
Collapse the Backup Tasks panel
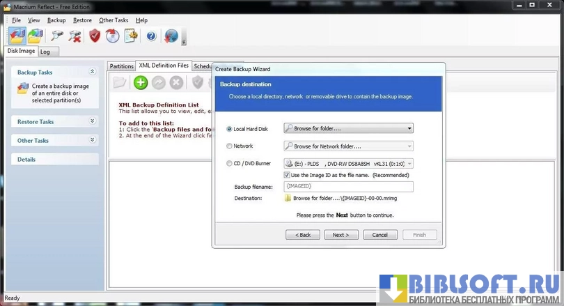point(92,72)
